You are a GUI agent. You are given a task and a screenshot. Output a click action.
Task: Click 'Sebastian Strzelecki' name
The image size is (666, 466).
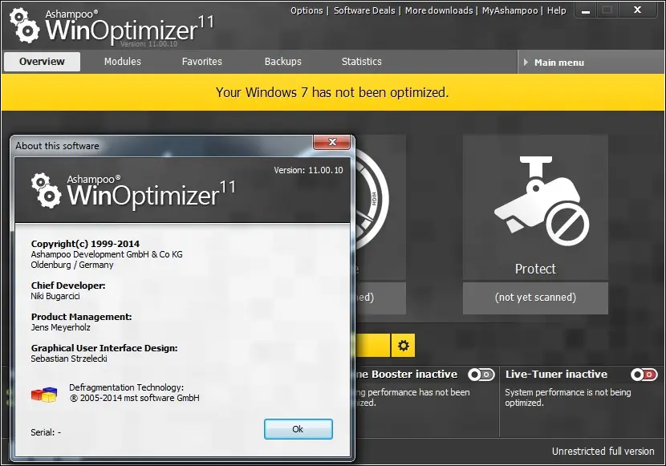tap(69, 359)
